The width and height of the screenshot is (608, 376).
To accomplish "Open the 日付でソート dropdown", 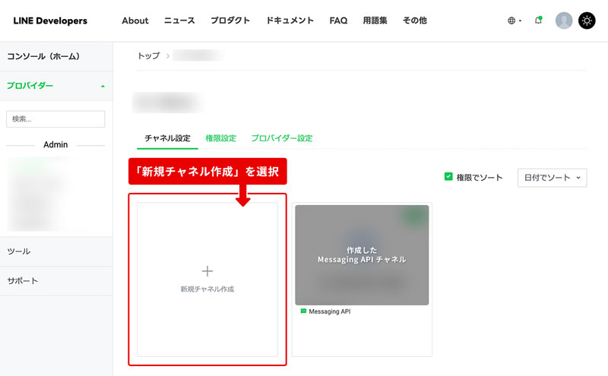I will 552,178.
